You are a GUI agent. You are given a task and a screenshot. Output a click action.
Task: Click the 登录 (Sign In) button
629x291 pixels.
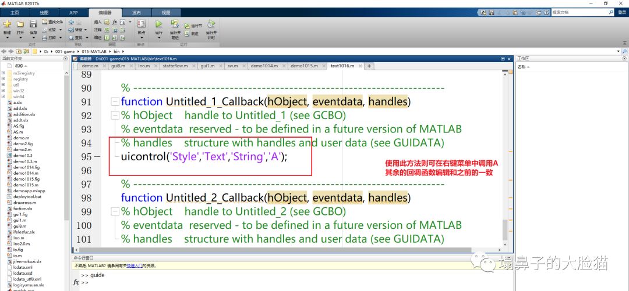pos(621,13)
